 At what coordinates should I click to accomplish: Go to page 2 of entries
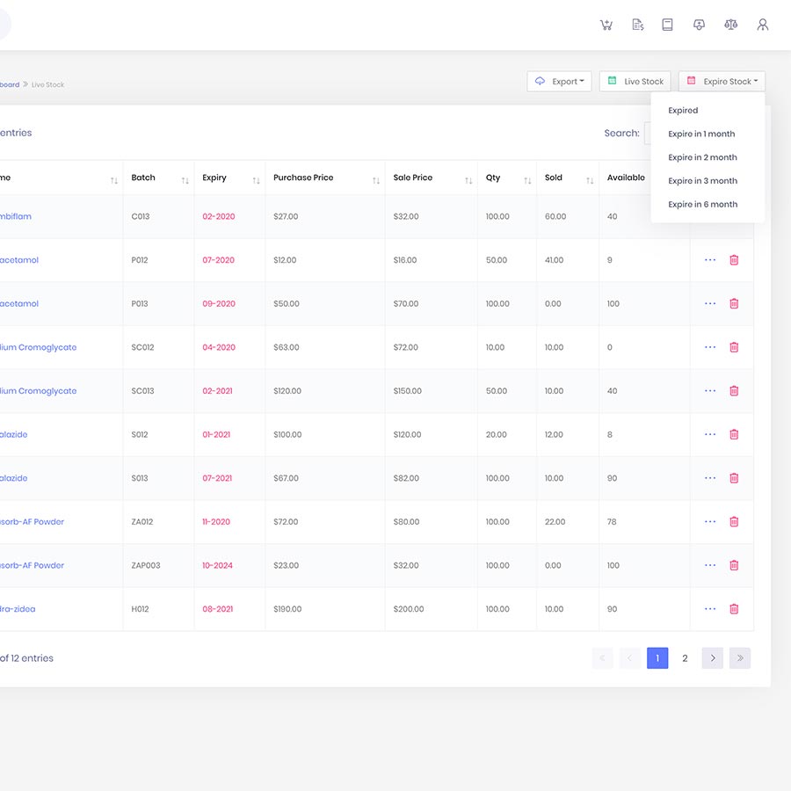pos(685,658)
